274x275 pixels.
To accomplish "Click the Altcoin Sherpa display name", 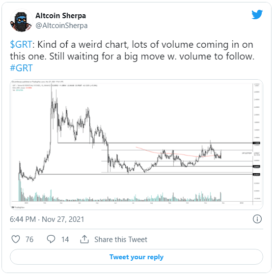I will click(60, 16).
